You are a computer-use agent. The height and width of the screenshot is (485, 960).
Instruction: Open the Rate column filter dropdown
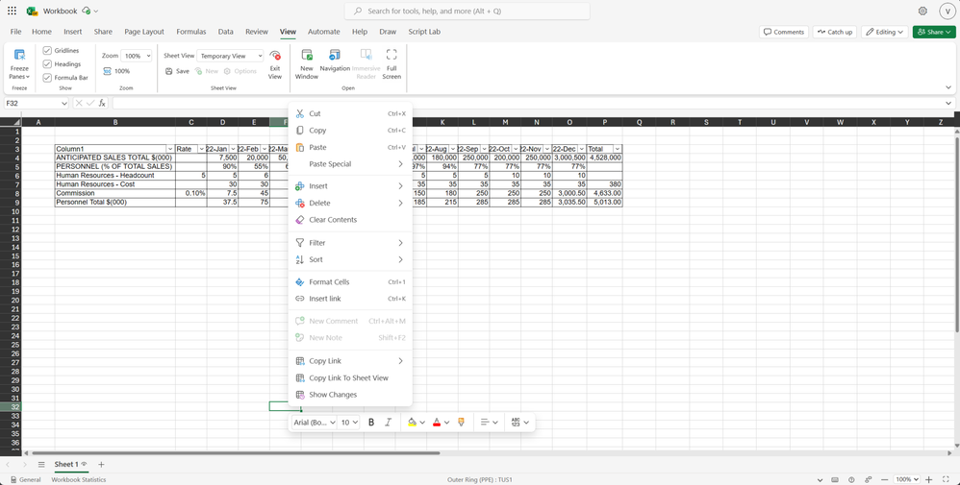[201, 149]
